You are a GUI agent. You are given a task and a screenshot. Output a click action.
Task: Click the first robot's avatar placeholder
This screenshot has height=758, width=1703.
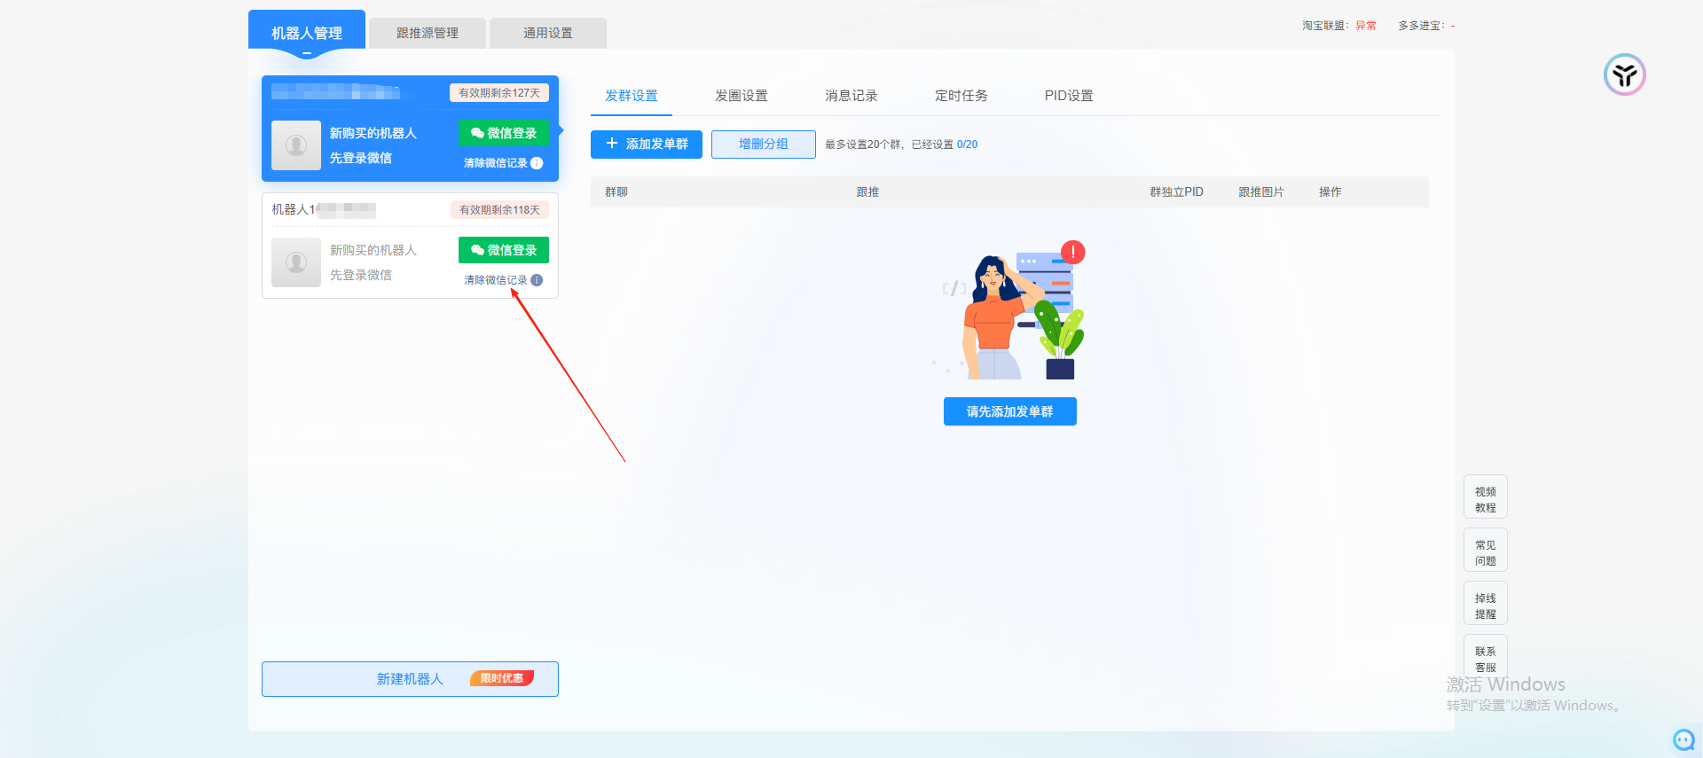tap(296, 145)
